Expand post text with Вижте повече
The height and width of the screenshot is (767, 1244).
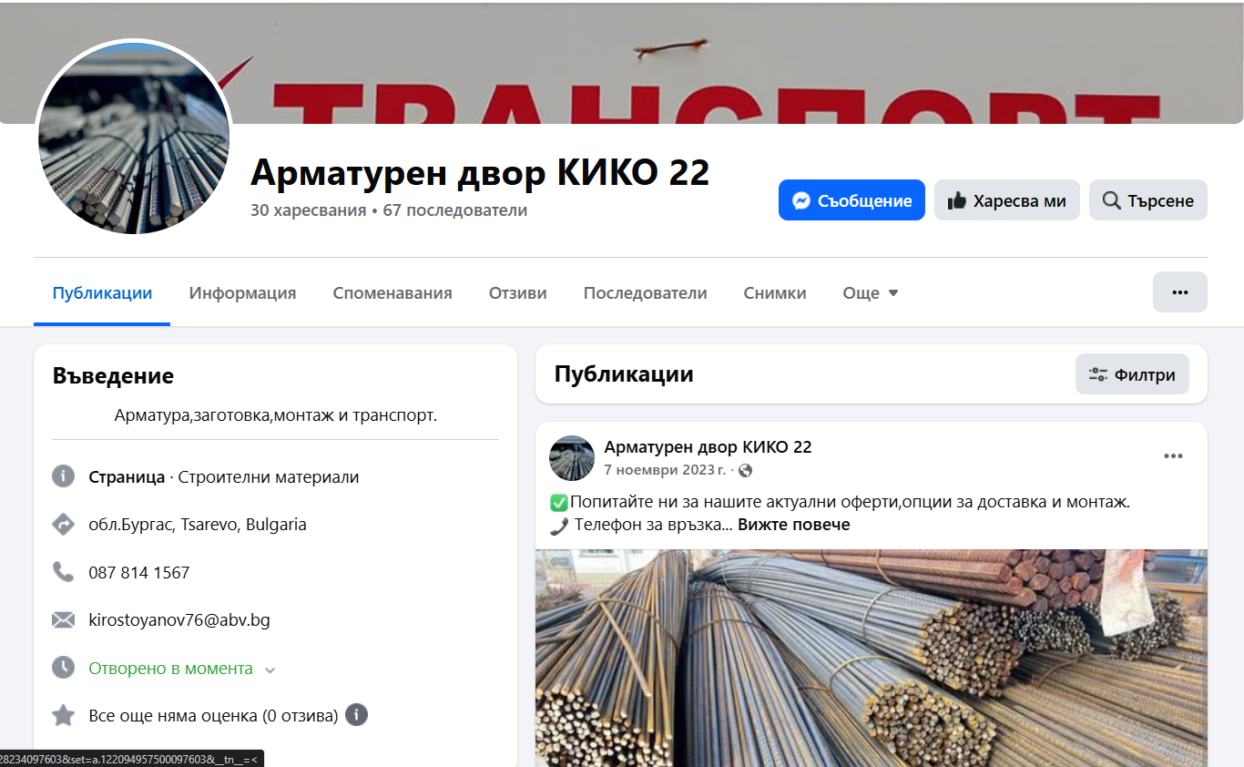pos(793,525)
